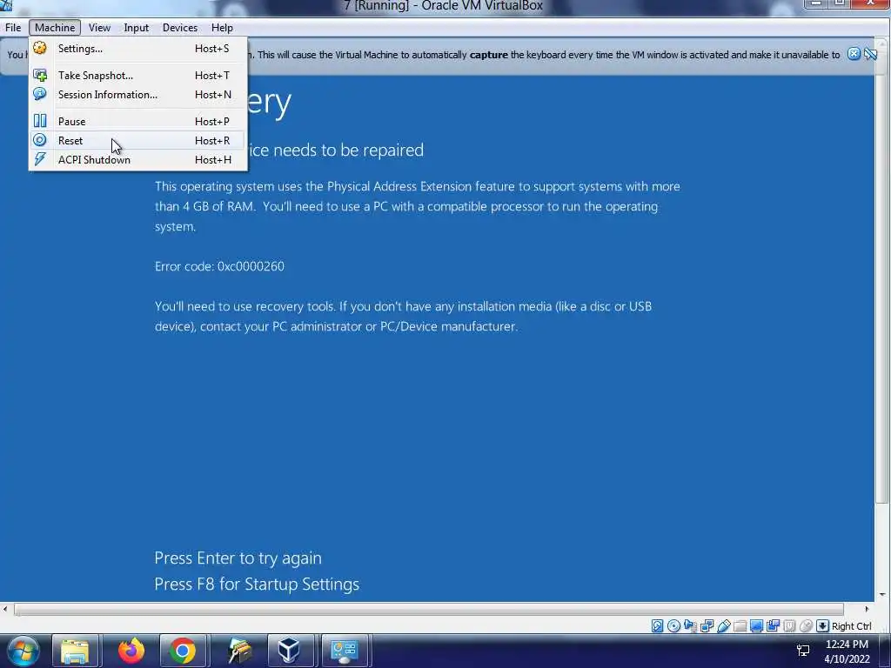This screenshot has width=891, height=668.
Task: Dismiss the keyboard capture notification
Action: click(x=854, y=54)
